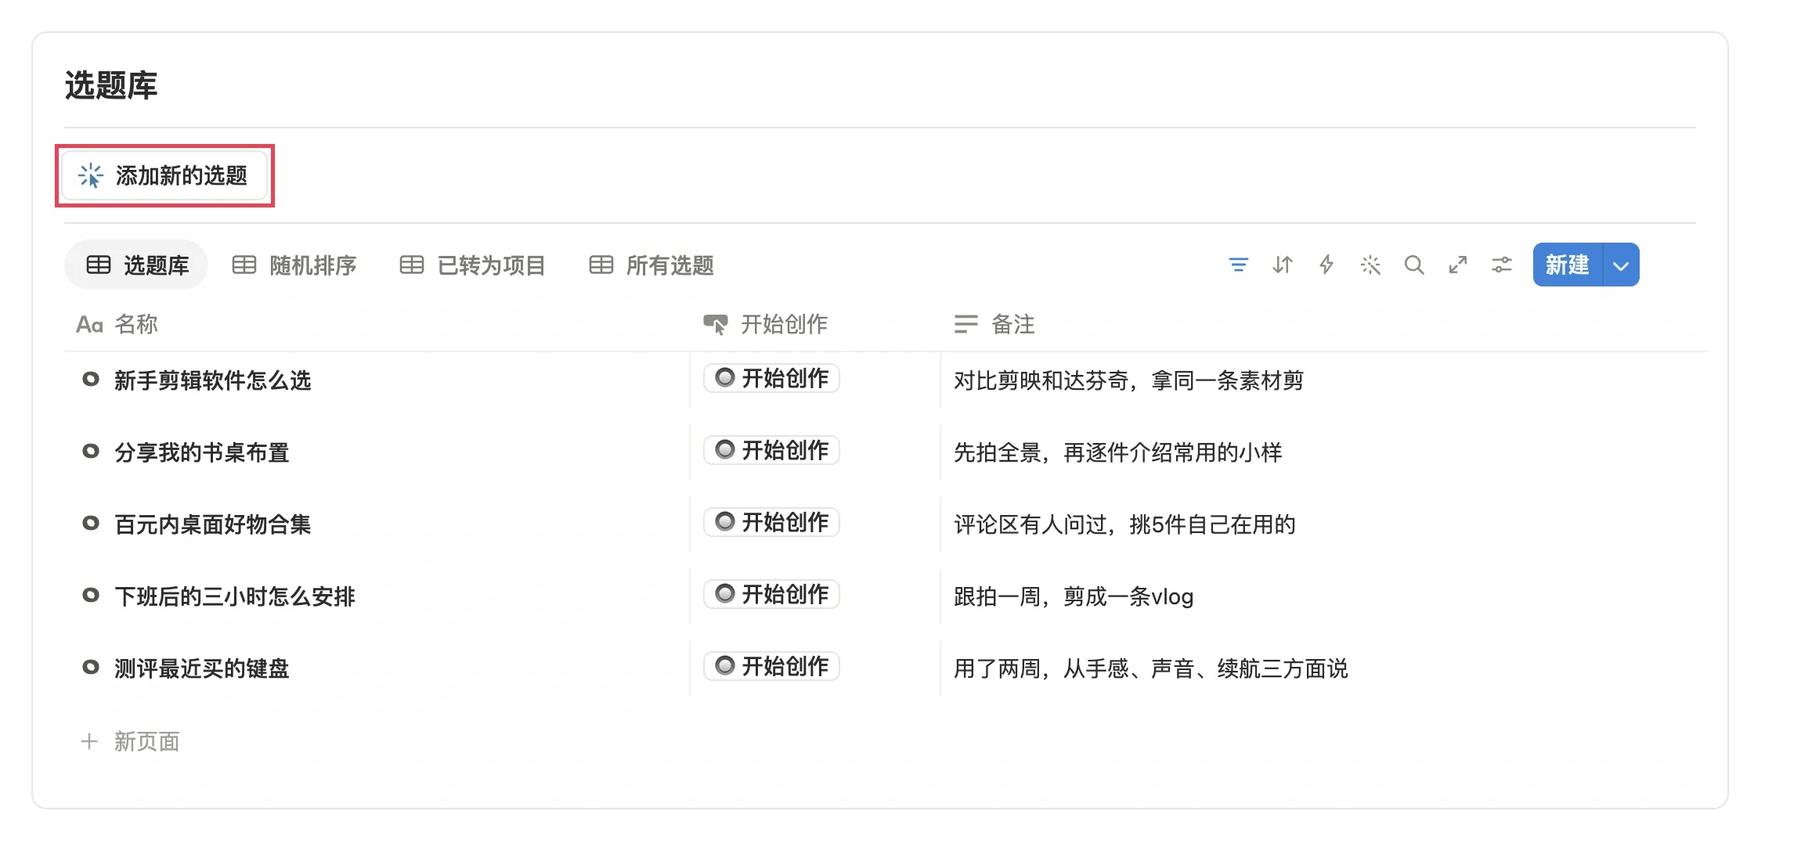
Task: Click the blue 新建 button
Action: tap(1568, 265)
